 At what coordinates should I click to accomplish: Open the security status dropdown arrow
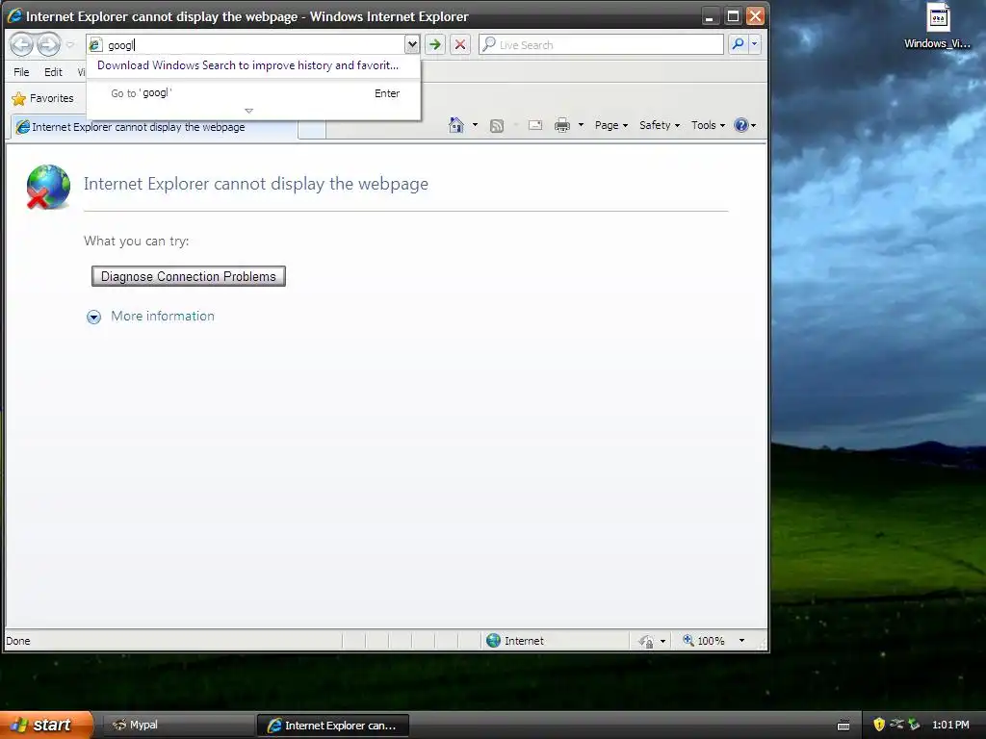pos(662,641)
